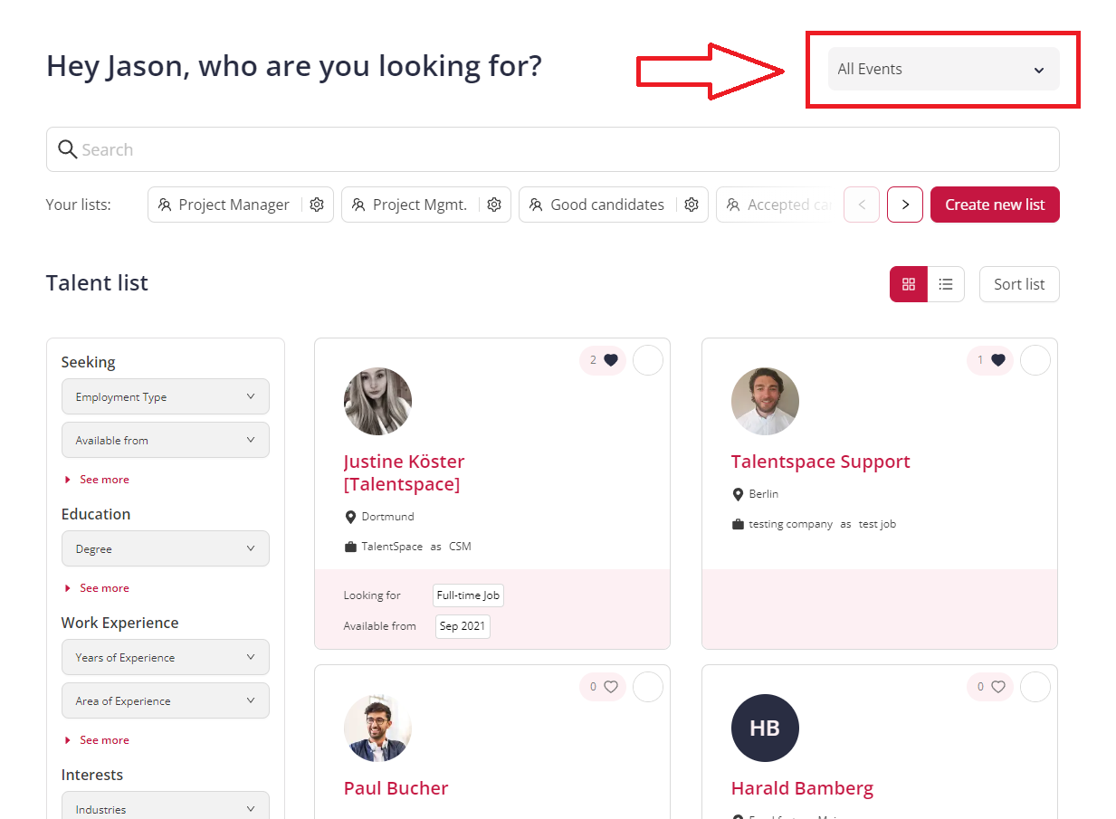Click Sort list button
The height and width of the screenshot is (819, 1116).
[1019, 284]
